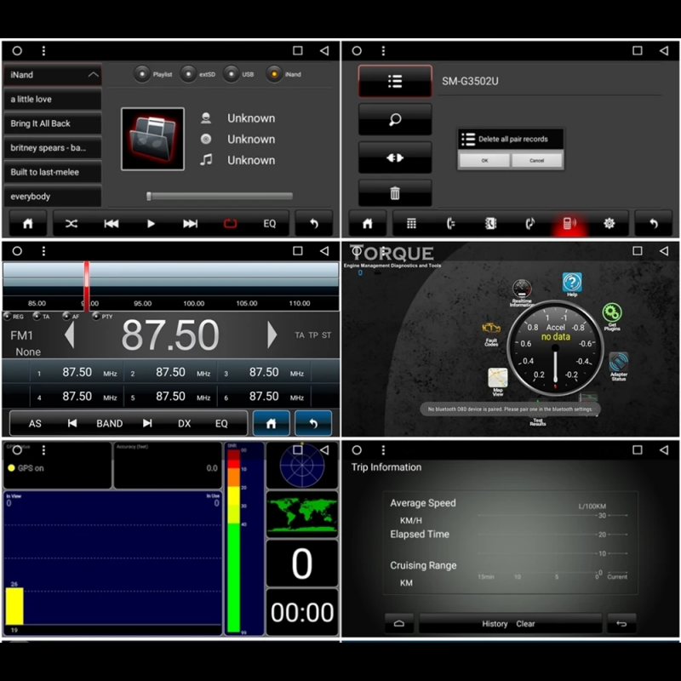Open Map View in Torque

[498, 379]
